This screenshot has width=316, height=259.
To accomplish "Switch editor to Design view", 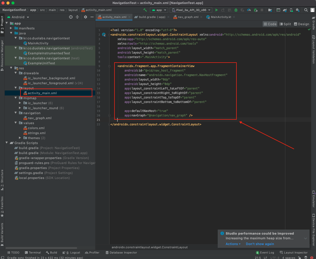I will click(302, 24).
